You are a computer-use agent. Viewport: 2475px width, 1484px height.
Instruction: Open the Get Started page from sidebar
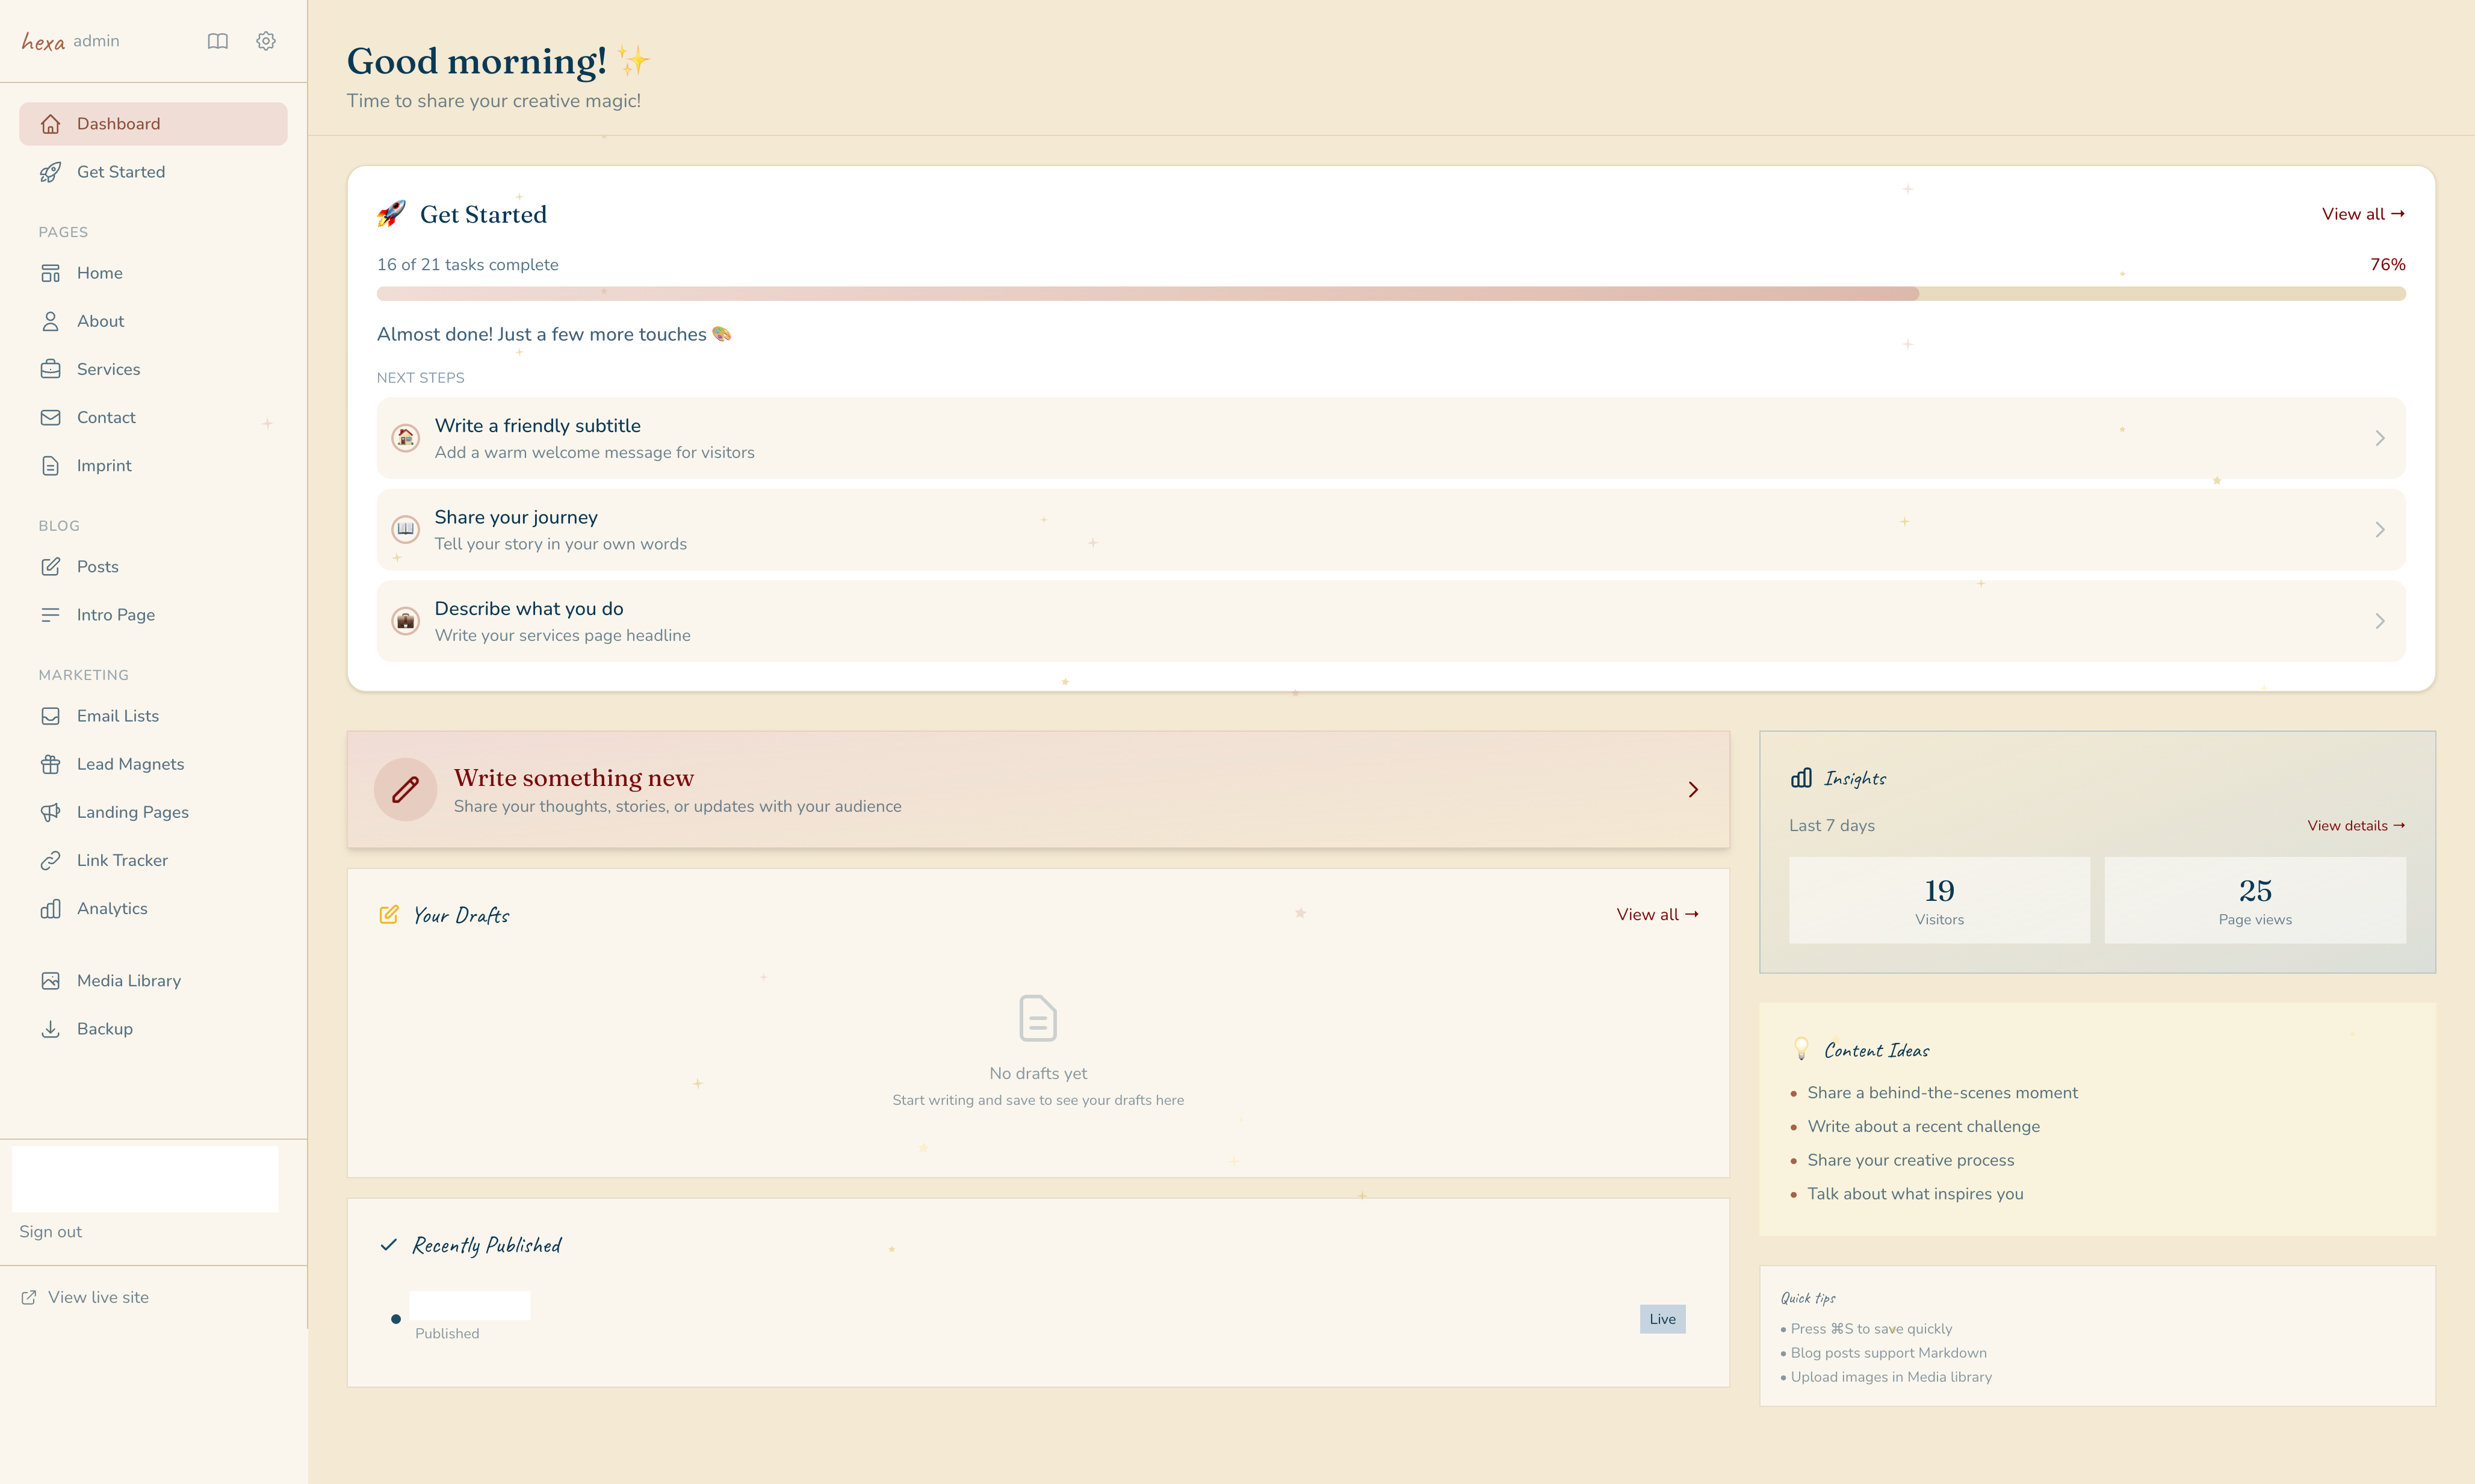pyautogui.click(x=121, y=171)
